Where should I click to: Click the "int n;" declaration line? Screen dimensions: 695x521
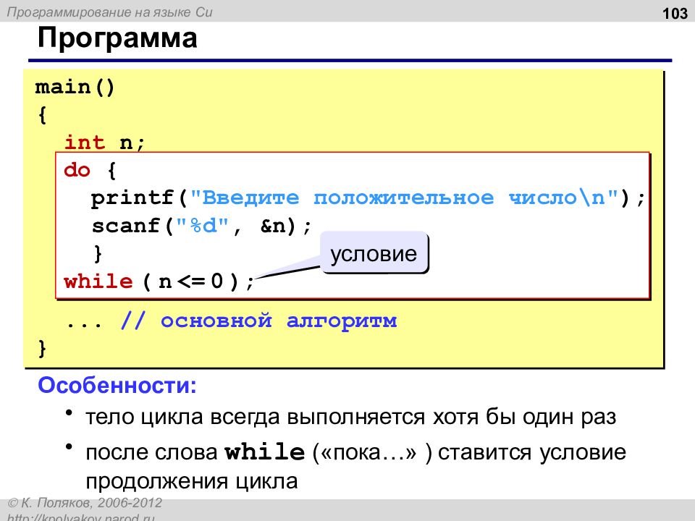(104, 143)
